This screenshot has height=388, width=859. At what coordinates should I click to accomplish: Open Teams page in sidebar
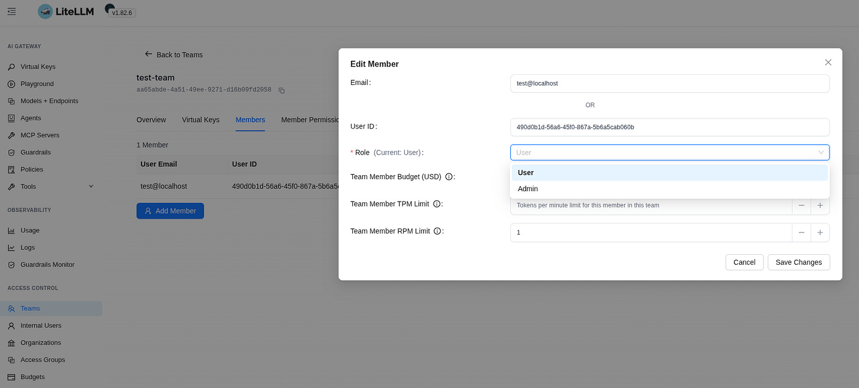pos(51,308)
